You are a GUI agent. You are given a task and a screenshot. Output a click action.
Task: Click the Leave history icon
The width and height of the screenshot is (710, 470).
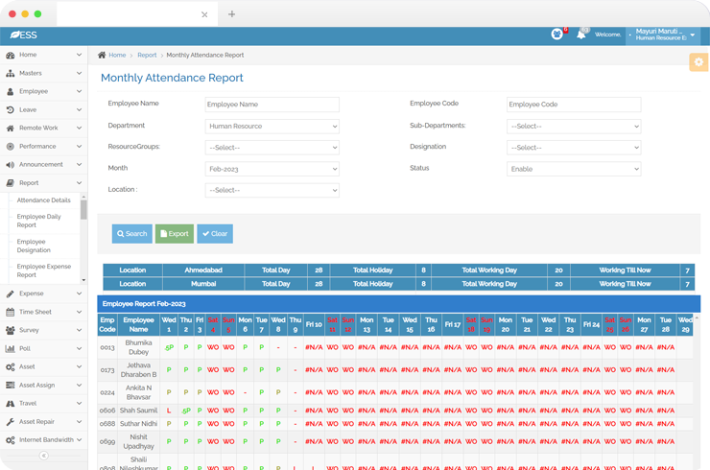(x=10, y=110)
